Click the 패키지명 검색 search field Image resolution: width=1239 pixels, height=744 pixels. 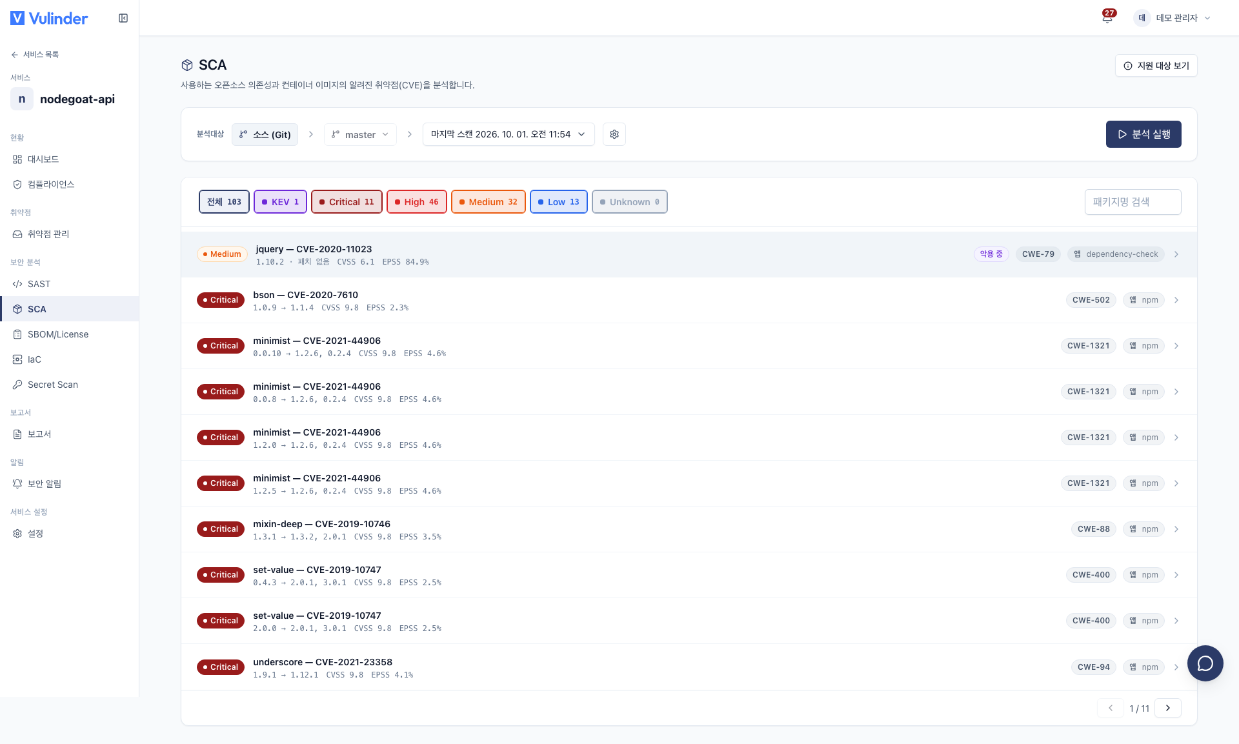(x=1133, y=202)
